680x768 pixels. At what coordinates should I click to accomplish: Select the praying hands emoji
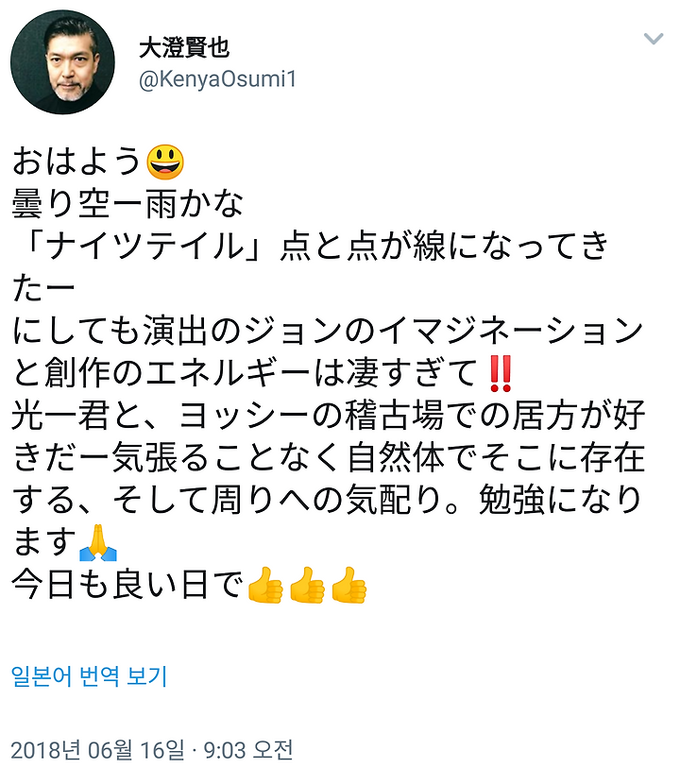point(98,542)
